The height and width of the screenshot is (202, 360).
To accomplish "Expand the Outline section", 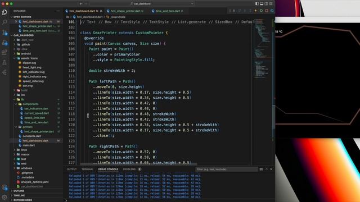I will [x=19, y=191].
